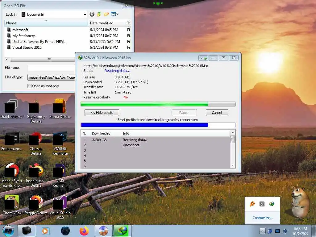
Task: Click the Hide details button
Action: coord(102,113)
